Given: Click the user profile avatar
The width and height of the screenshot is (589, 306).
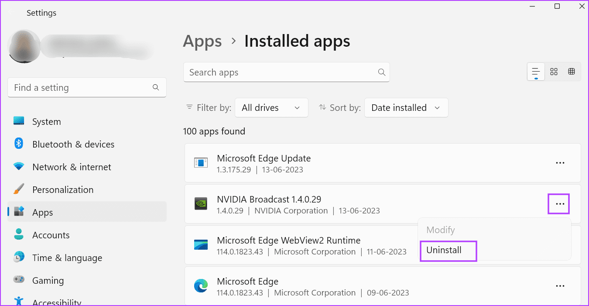Looking at the screenshot, I should tap(24, 46).
